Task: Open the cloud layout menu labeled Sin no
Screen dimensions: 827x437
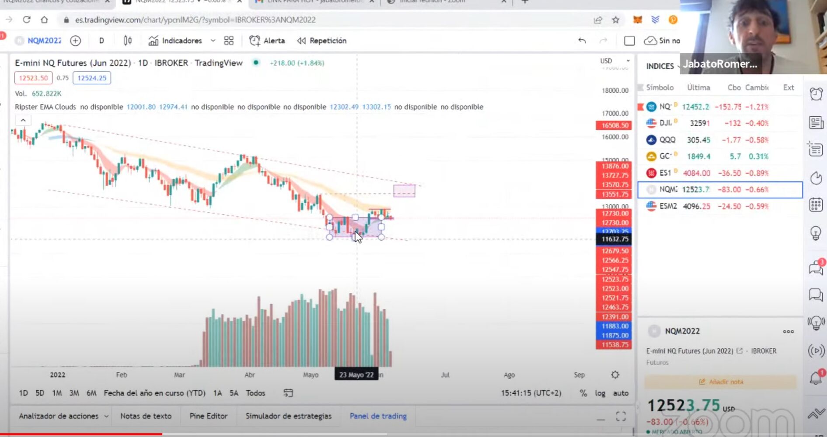Action: [662, 41]
